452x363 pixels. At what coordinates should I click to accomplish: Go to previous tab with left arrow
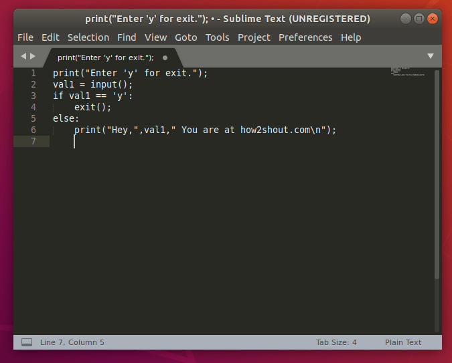(23, 56)
